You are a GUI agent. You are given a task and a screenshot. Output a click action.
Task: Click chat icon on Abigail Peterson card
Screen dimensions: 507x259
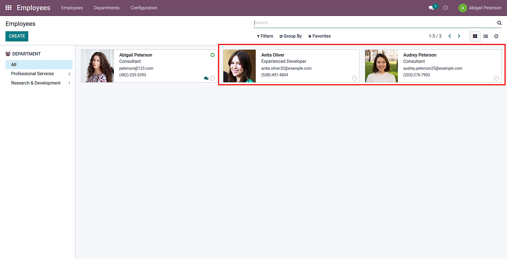click(x=206, y=78)
